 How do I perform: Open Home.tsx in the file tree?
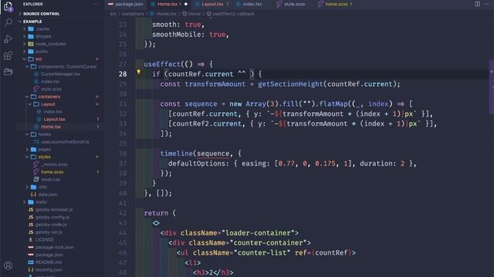coord(51,126)
